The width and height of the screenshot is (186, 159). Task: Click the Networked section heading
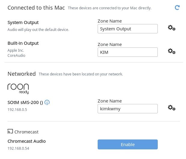pos(22,74)
